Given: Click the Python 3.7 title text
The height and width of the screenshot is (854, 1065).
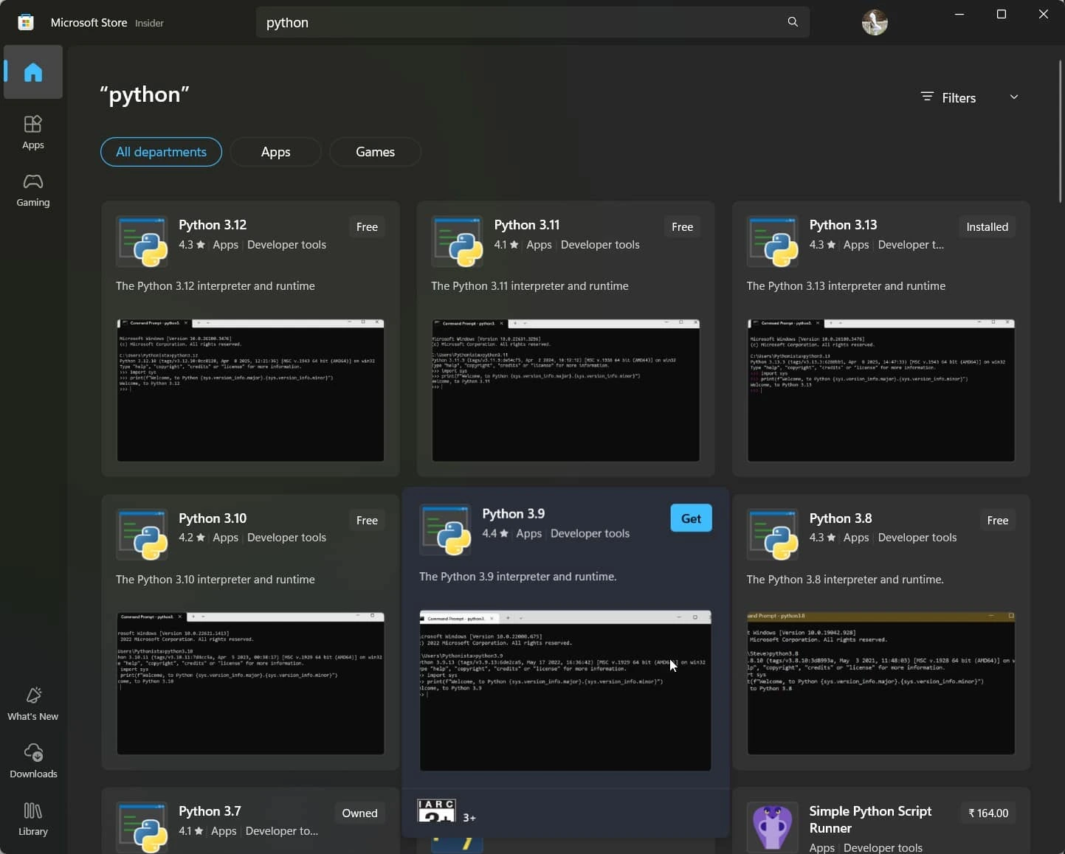Looking at the screenshot, I should coord(210,811).
